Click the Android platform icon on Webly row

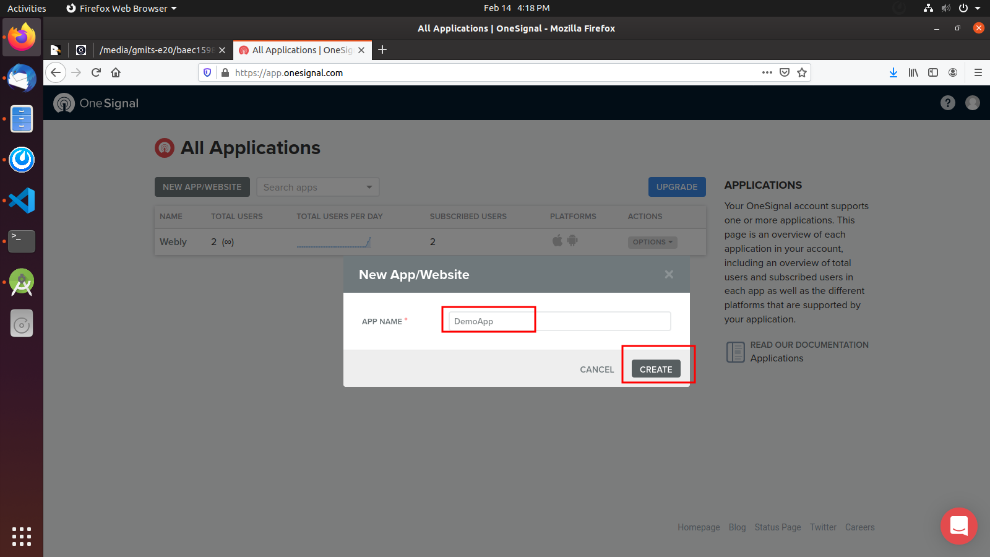(572, 241)
